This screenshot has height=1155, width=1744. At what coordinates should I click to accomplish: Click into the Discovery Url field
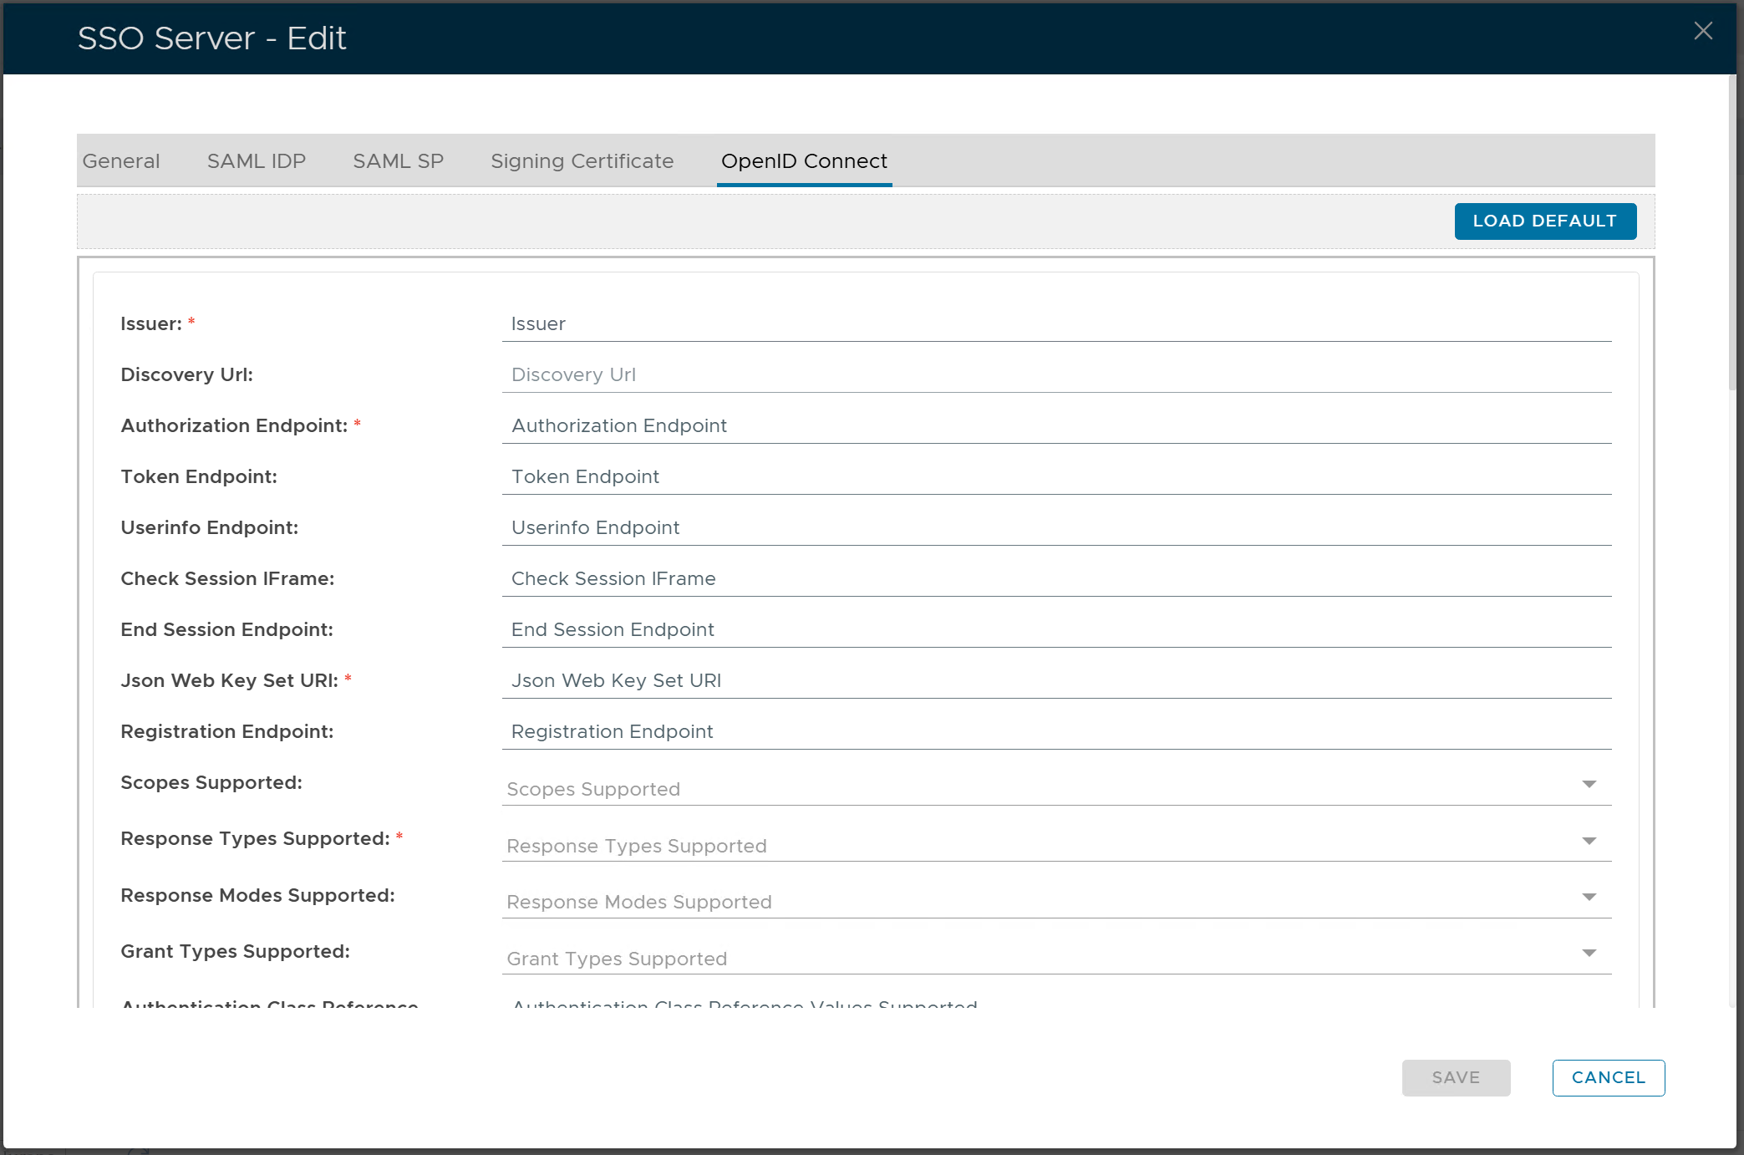1055,375
